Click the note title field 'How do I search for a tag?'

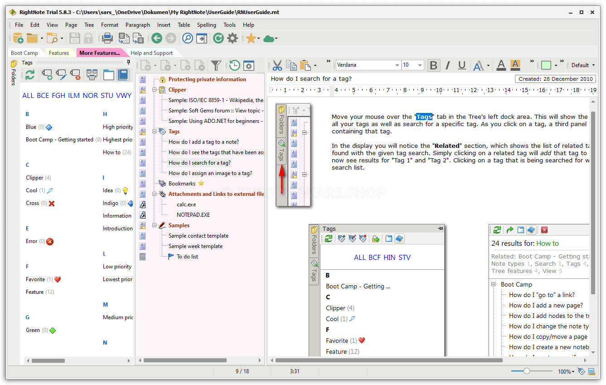311,79
